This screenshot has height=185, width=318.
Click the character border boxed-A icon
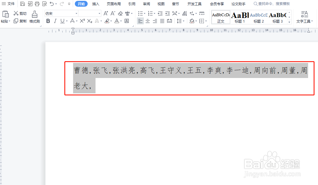click(x=127, y=21)
